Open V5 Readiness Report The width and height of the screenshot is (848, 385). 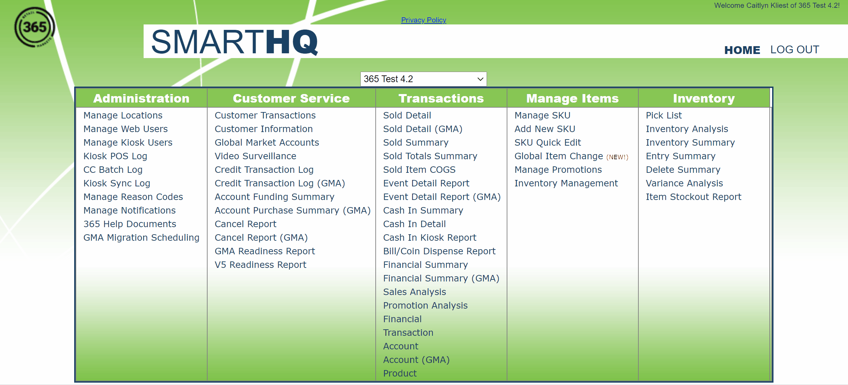pos(260,265)
